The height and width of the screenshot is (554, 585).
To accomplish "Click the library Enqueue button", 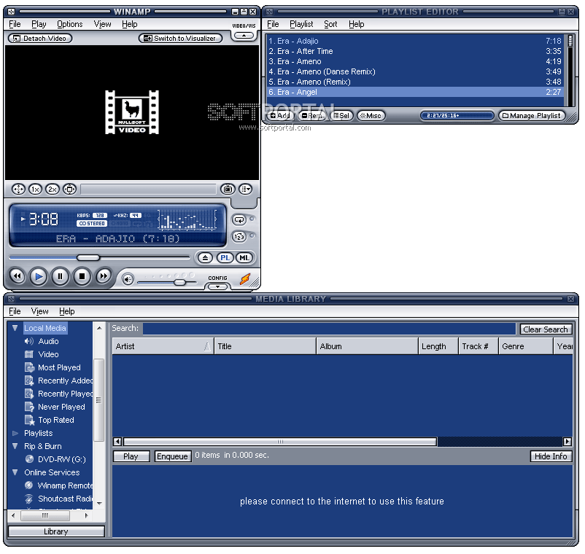I will click(173, 456).
